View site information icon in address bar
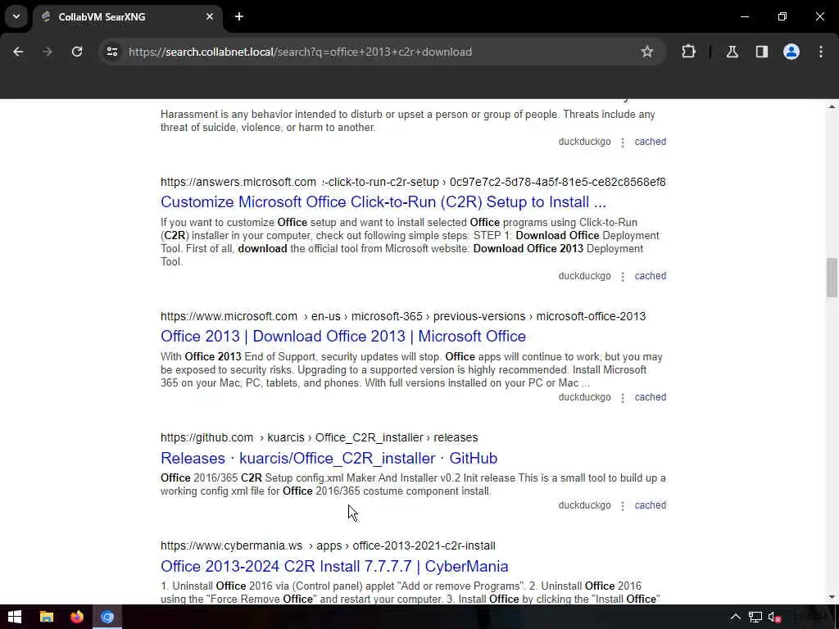 click(x=111, y=52)
